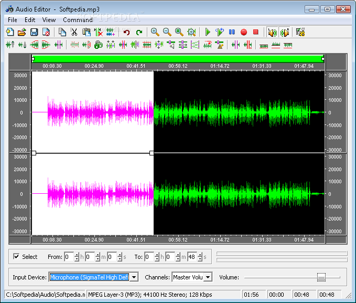Pause playback with blue pause button

(232, 32)
